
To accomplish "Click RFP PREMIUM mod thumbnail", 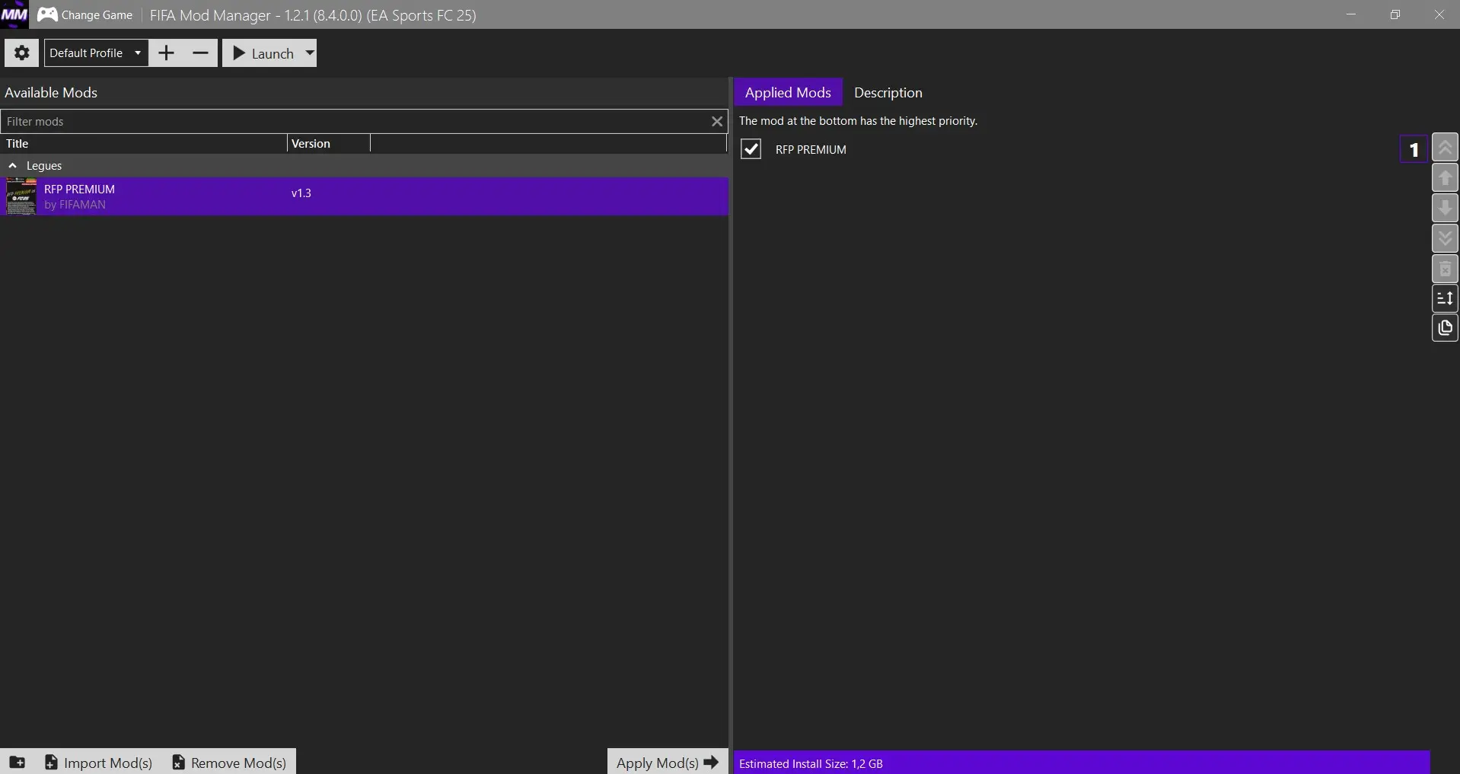I will pyautogui.click(x=21, y=196).
